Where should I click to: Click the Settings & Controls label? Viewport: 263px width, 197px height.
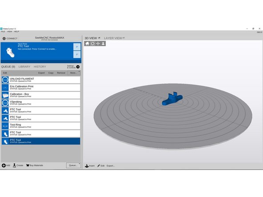click(x=71, y=67)
